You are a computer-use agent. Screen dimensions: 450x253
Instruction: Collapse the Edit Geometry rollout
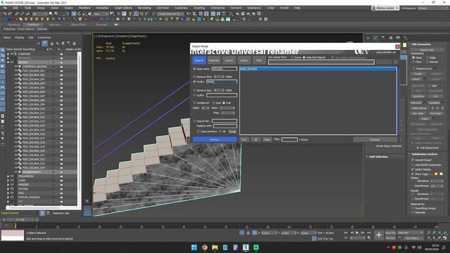(421, 44)
